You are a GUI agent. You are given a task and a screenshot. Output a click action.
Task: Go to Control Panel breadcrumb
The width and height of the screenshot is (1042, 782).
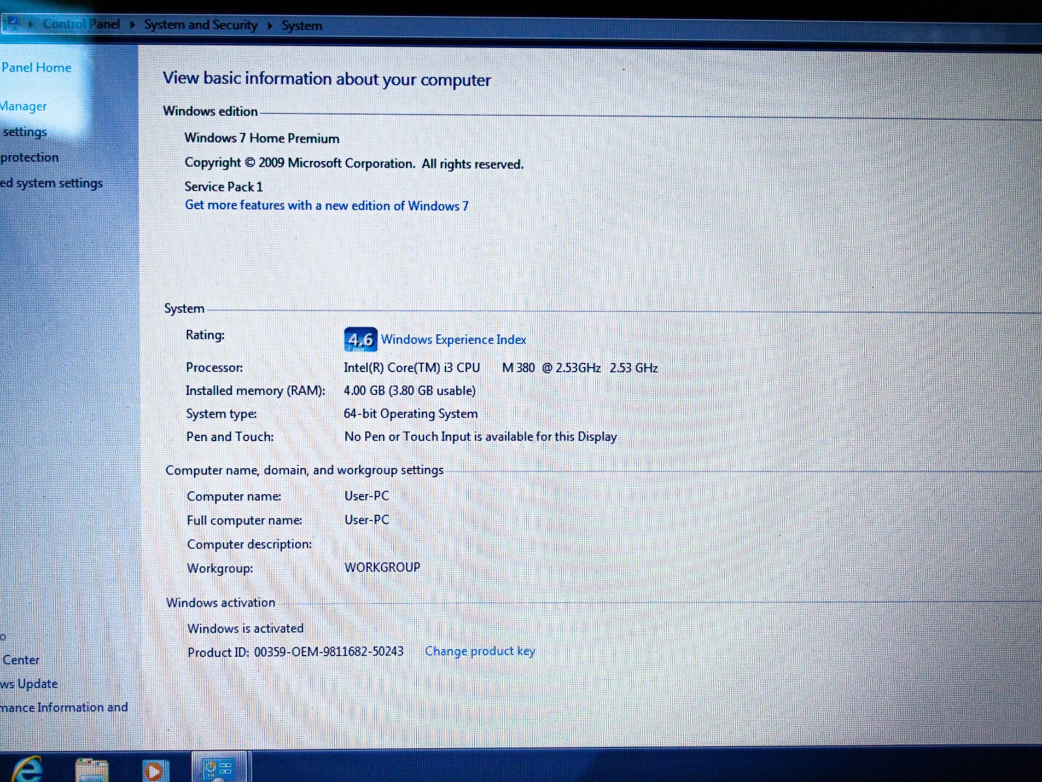click(81, 24)
